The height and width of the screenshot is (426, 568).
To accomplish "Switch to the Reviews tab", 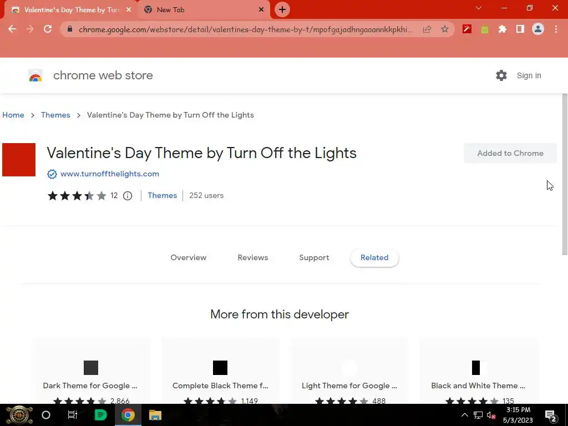I will click(x=253, y=257).
